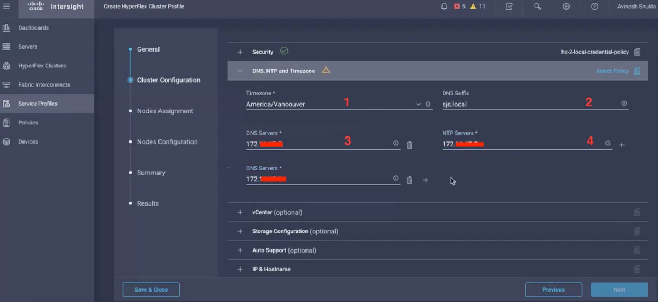Image resolution: width=658 pixels, height=302 pixels.
Task: Go to Service Profiles in sidebar
Action: [47, 104]
